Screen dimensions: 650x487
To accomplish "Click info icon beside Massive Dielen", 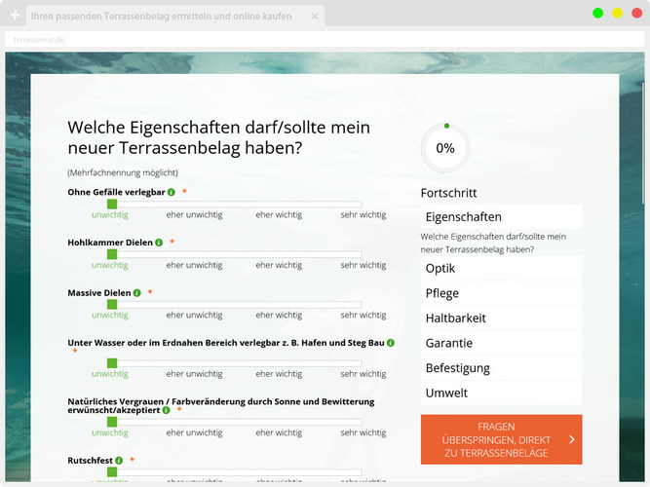I will 137,293.
